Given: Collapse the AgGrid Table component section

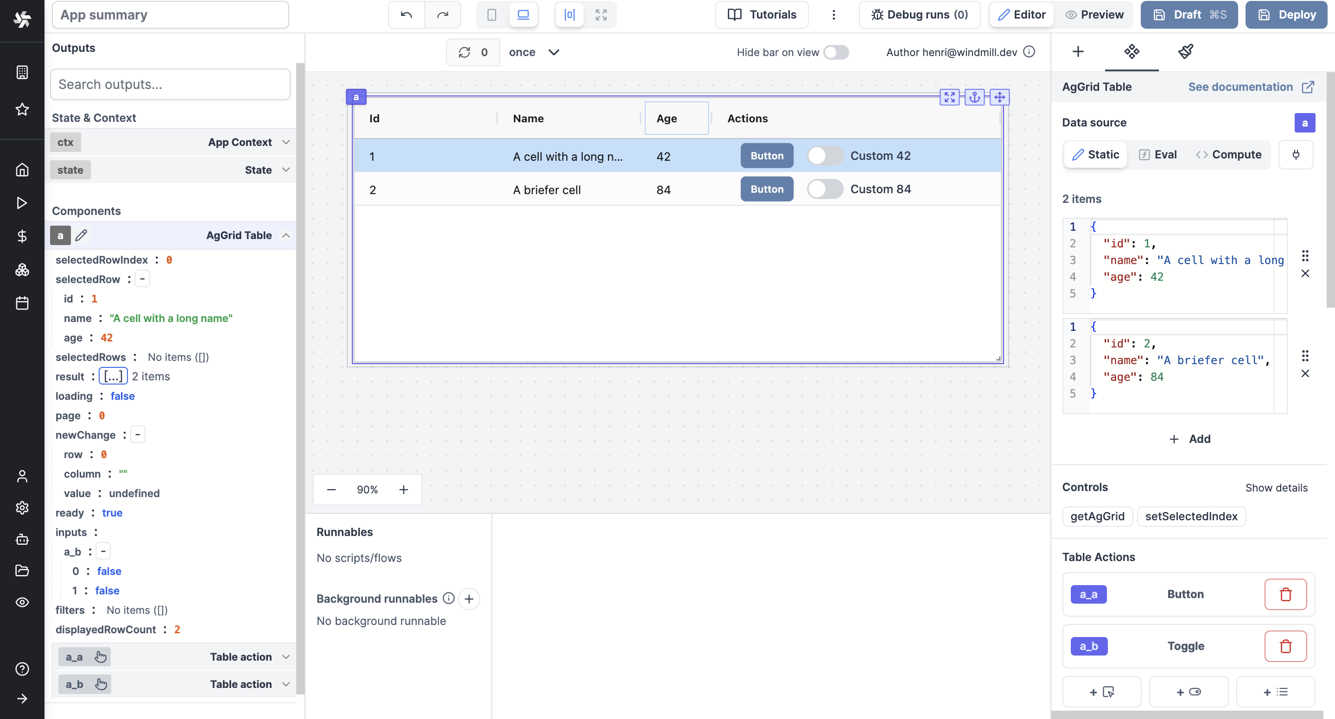Looking at the screenshot, I should click(x=286, y=235).
